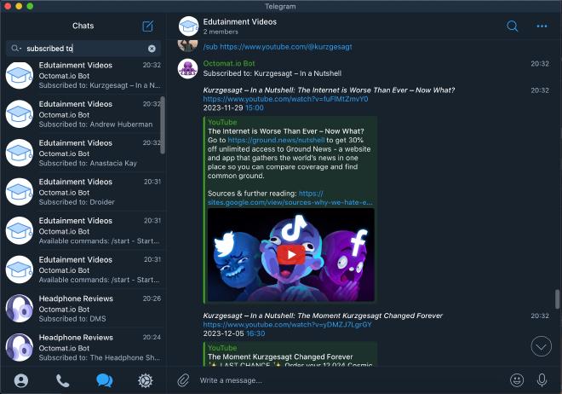The width and height of the screenshot is (562, 394).
Task: Click the sidebar search results scrollbar
Action: 163,125
